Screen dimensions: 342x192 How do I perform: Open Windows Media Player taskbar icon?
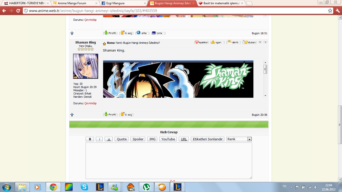coord(37,187)
